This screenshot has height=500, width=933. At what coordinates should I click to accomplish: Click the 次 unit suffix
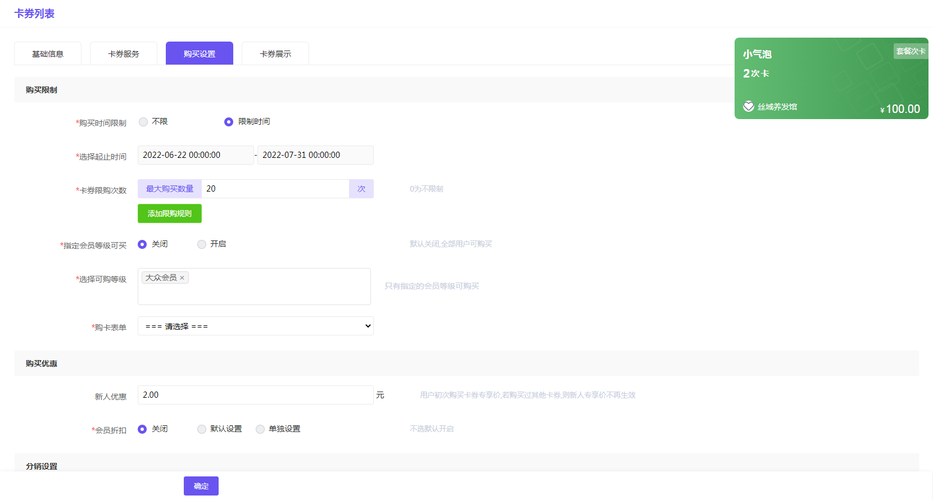tap(361, 189)
